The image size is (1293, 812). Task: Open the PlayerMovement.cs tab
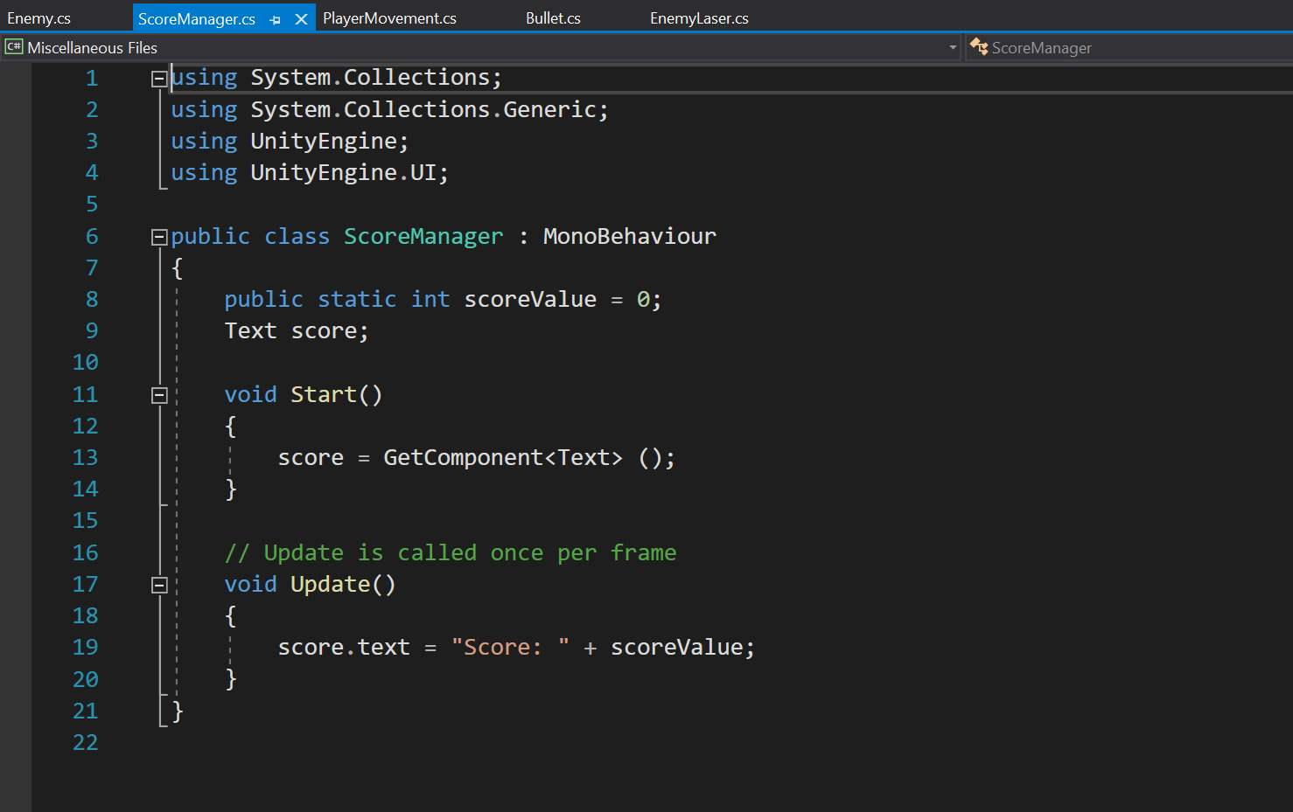click(x=389, y=18)
